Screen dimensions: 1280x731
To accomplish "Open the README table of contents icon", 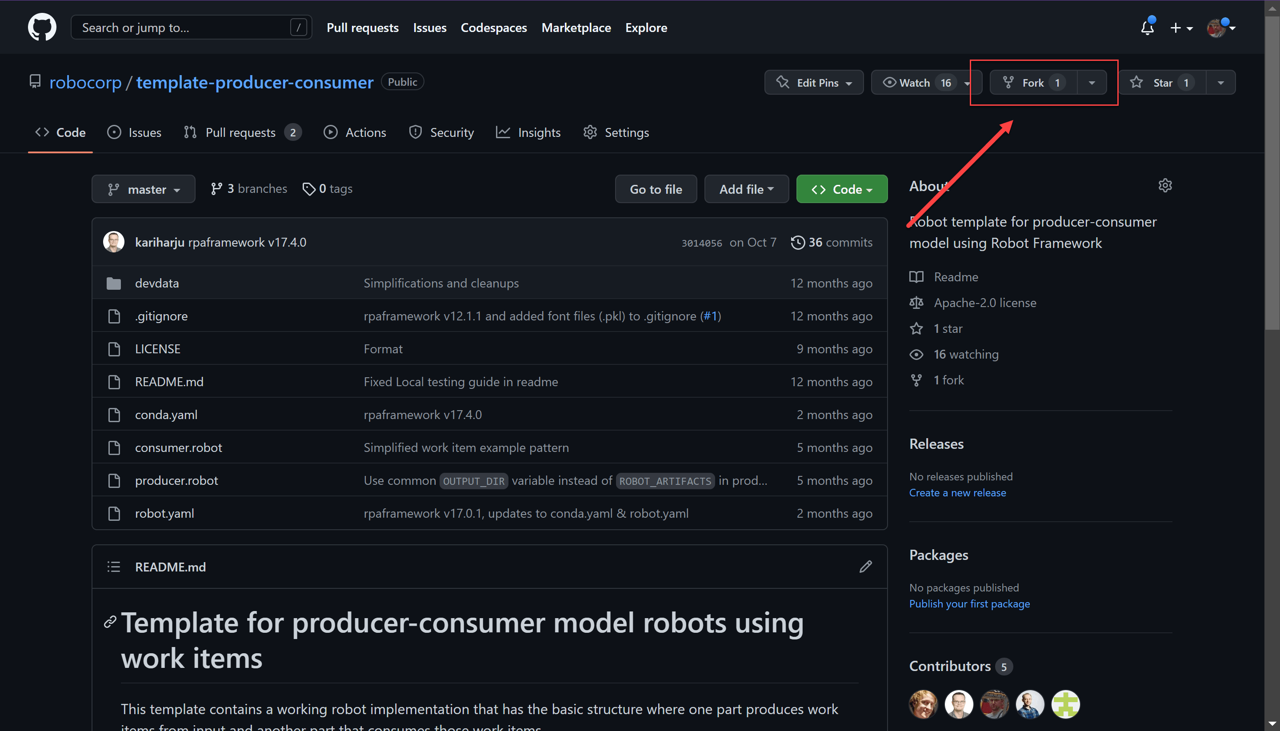I will (113, 567).
